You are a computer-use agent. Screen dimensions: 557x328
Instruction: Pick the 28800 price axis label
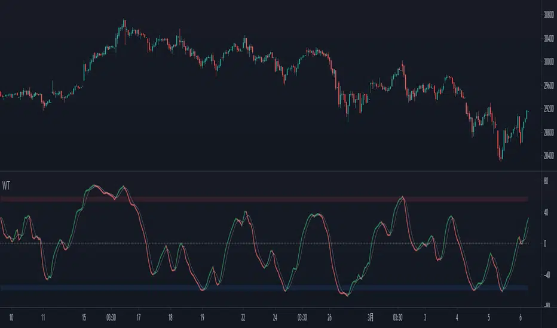(549, 132)
